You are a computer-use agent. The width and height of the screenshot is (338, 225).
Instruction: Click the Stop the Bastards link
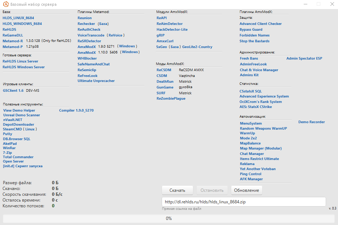[x=255, y=41]
